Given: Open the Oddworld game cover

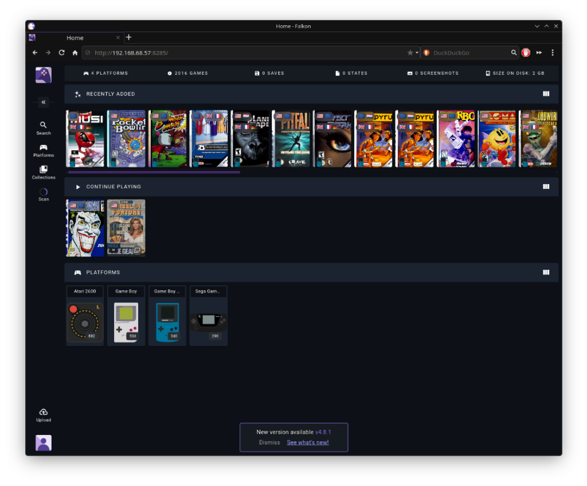Looking at the screenshot, I should [538, 139].
